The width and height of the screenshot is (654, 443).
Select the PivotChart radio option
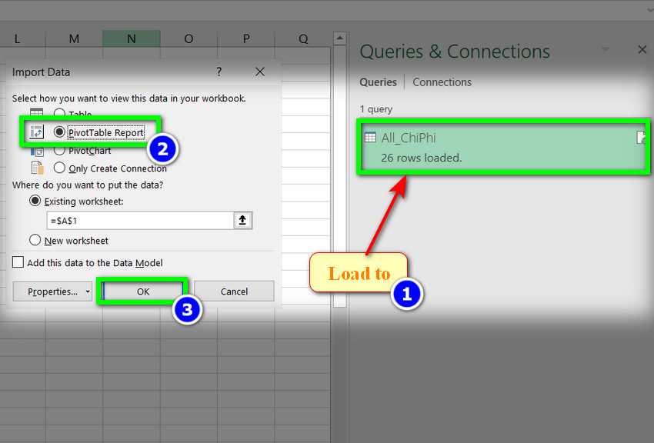(x=59, y=150)
